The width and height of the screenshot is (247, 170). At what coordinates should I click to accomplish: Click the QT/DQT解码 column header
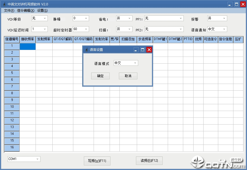pos(63,40)
